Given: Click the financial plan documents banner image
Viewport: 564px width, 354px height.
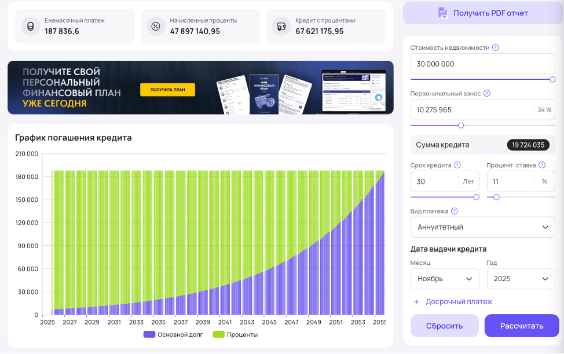Looking at the screenshot, I should click(265, 94).
